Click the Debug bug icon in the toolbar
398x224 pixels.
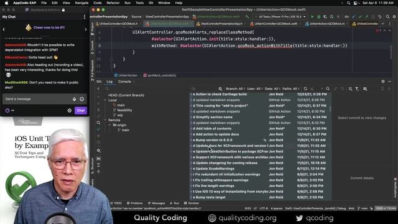tap(319, 17)
